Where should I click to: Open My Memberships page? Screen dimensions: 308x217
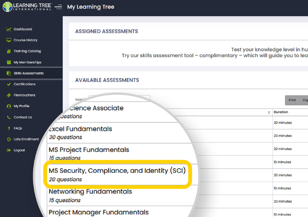[28, 62]
